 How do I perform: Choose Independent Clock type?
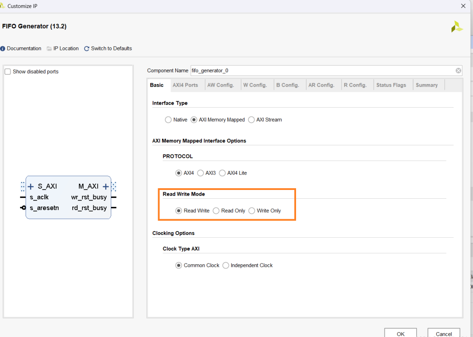(x=226, y=265)
